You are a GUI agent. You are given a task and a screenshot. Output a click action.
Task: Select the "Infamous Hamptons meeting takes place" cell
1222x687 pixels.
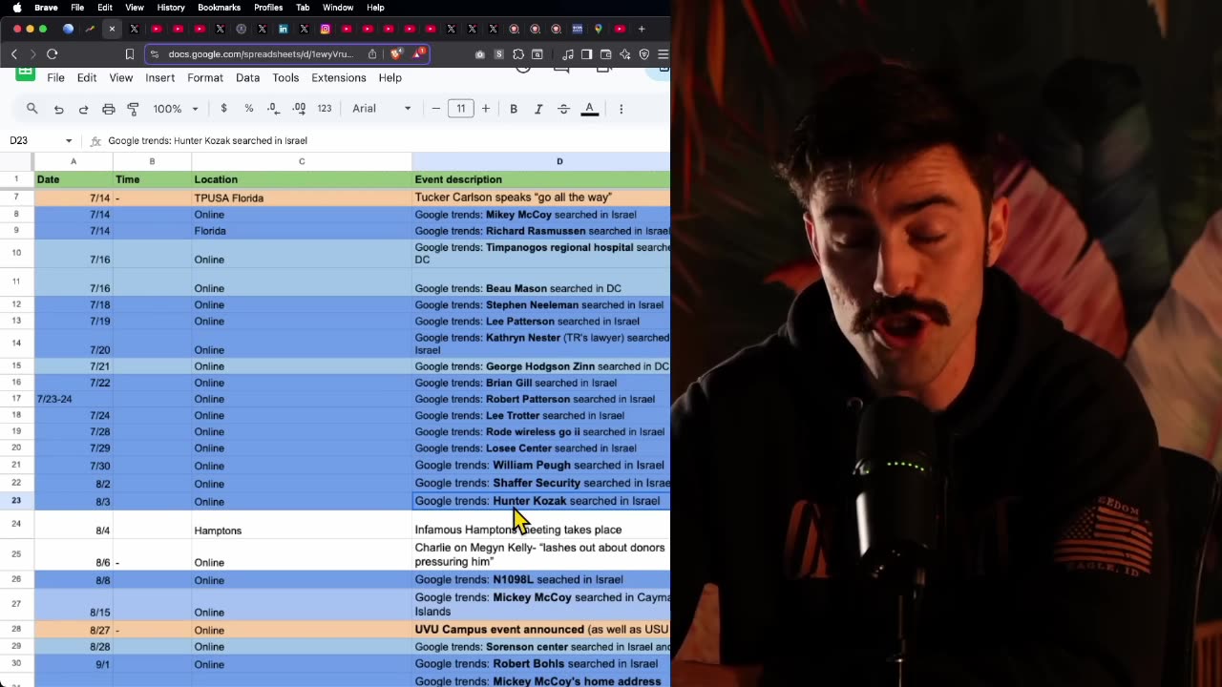pos(541,524)
